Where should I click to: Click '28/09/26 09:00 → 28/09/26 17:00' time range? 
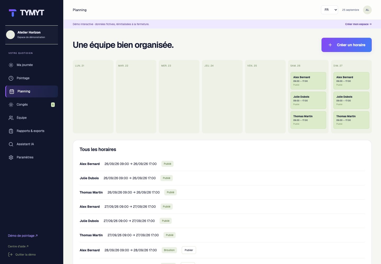click(x=131, y=250)
